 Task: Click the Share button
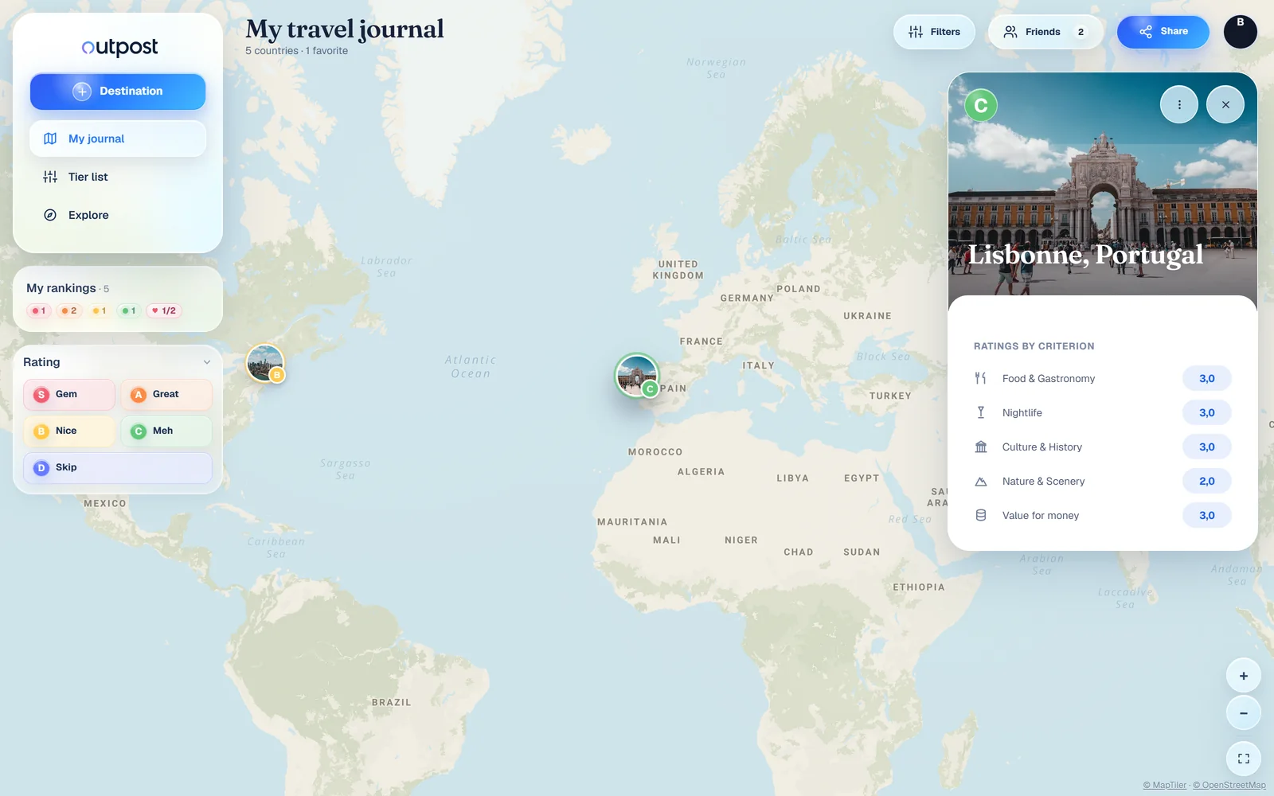click(1163, 32)
